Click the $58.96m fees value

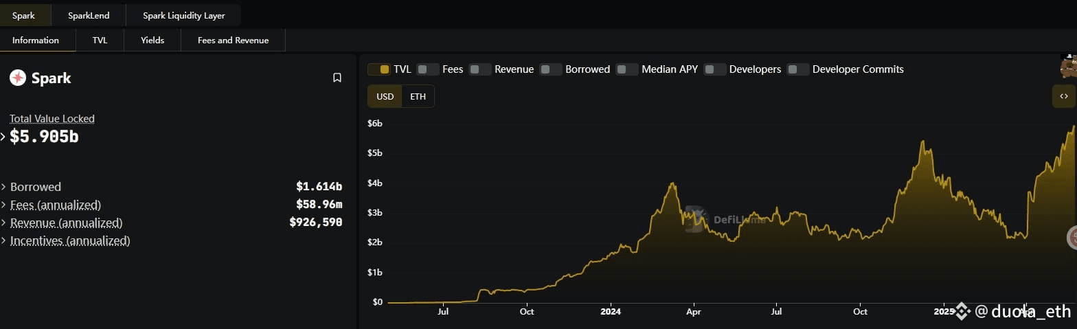pyautogui.click(x=319, y=205)
